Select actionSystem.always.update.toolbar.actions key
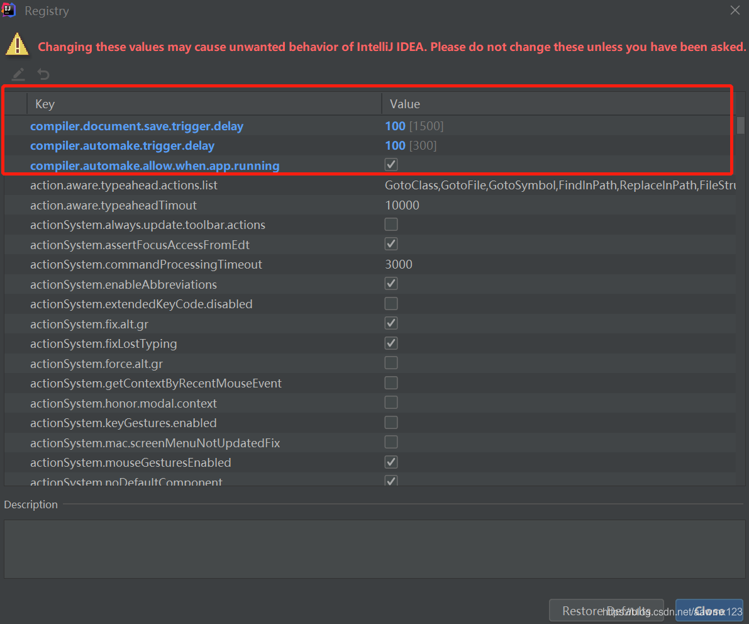Screen dimensions: 749x624 coord(148,225)
